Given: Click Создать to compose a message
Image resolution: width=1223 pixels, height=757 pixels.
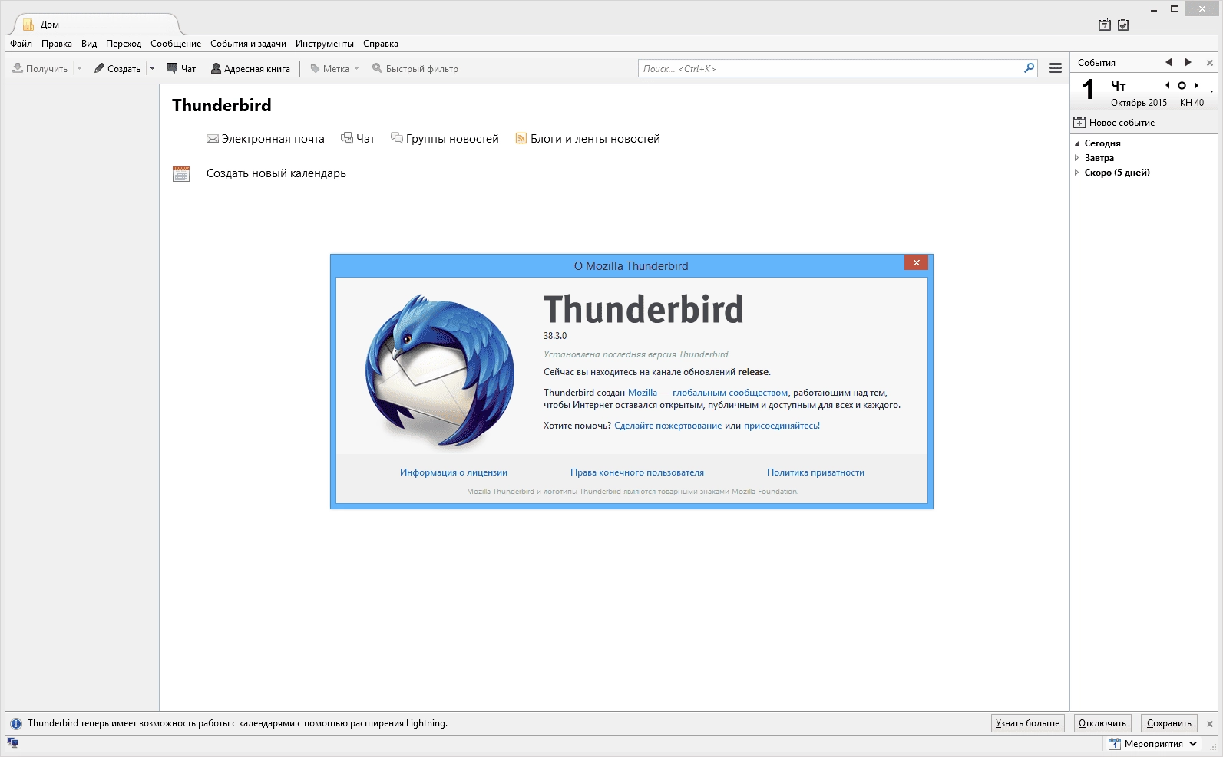Looking at the screenshot, I should tap(117, 68).
